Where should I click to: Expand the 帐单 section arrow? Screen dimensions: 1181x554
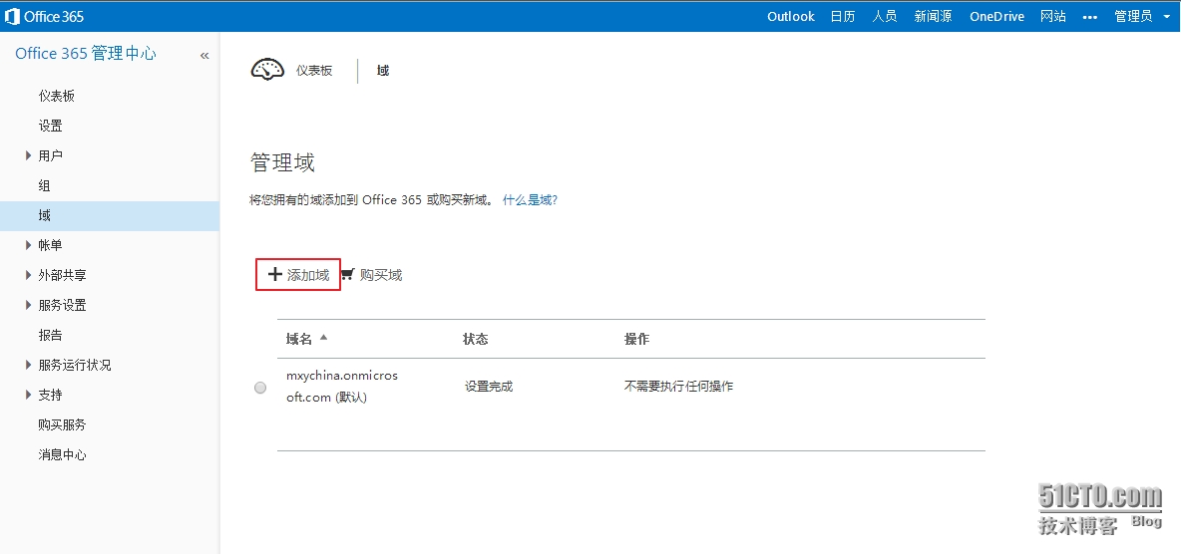click(x=29, y=245)
